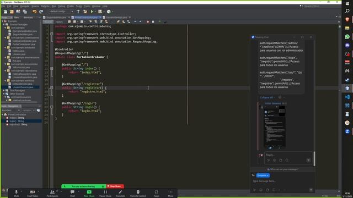Pause Share in Zoom controls
353x198 pixels.
pos(105,193)
